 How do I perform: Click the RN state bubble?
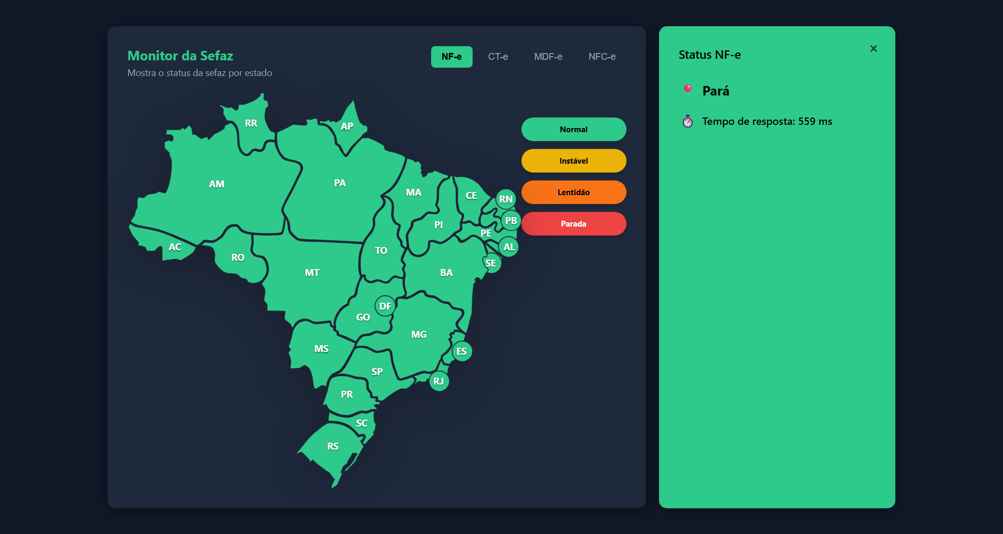[506, 199]
